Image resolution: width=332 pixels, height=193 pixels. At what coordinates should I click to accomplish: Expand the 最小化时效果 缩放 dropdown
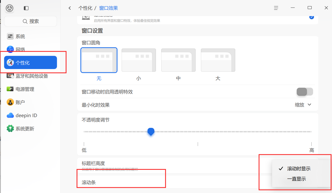tap(303, 105)
